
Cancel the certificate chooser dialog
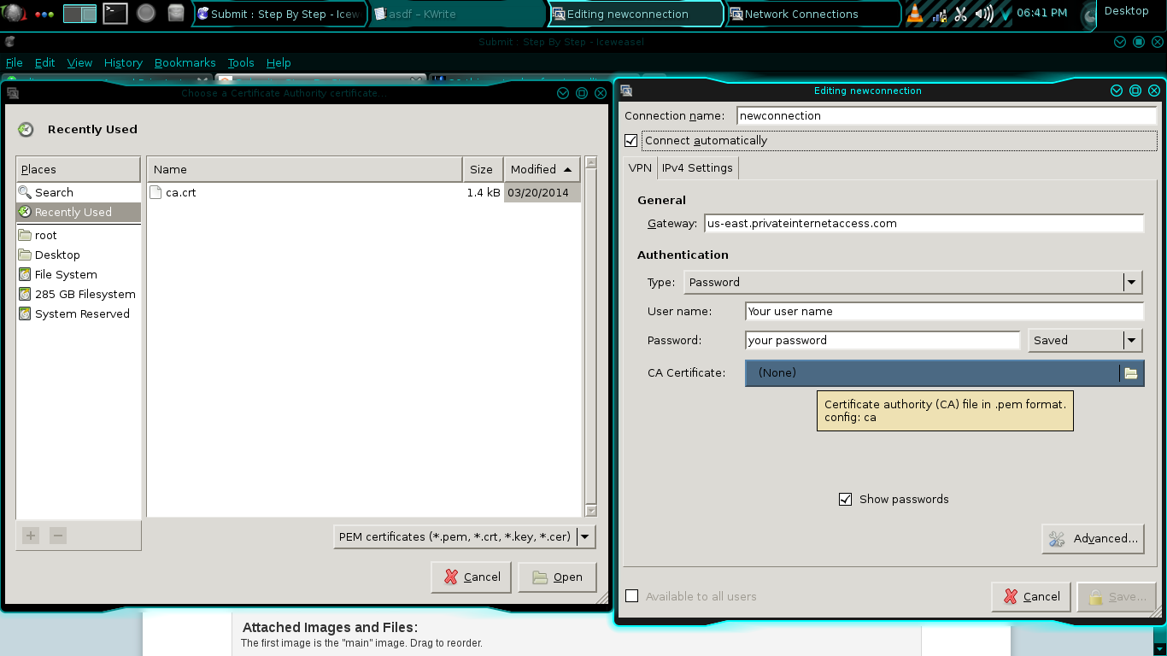(x=472, y=577)
